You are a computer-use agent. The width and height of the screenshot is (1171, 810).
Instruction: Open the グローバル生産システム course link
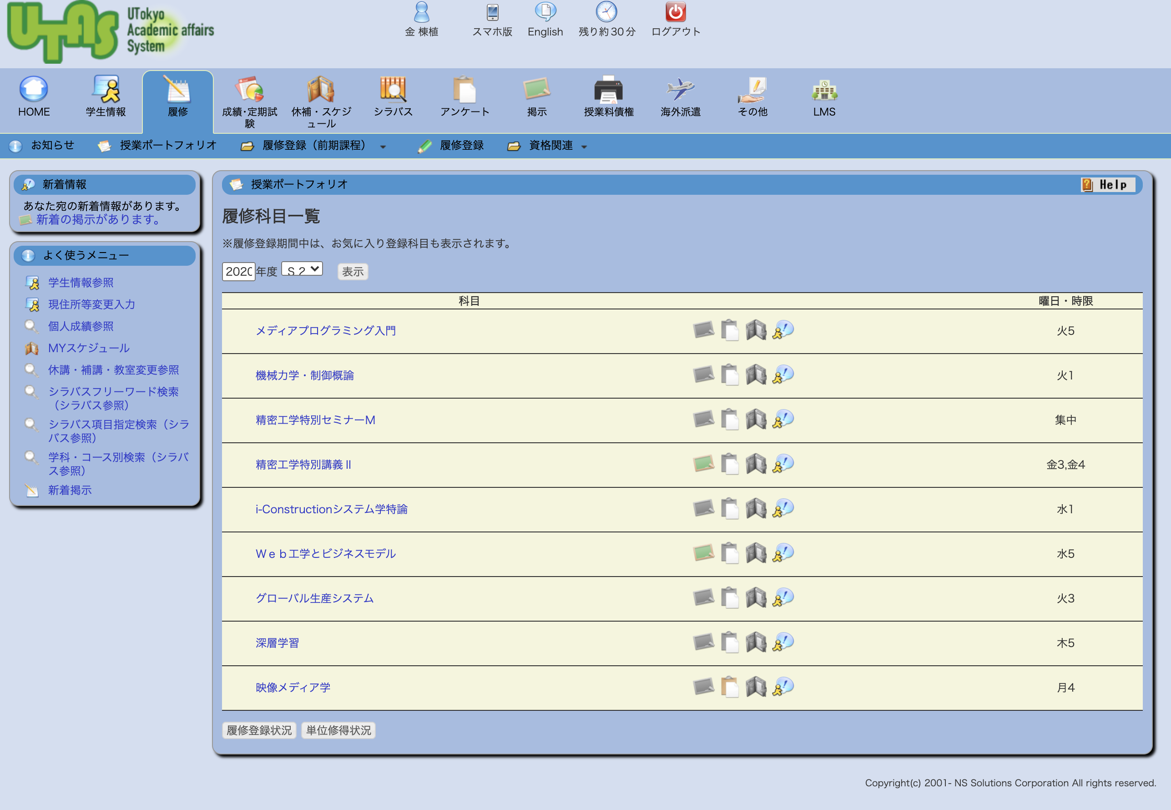[314, 598]
